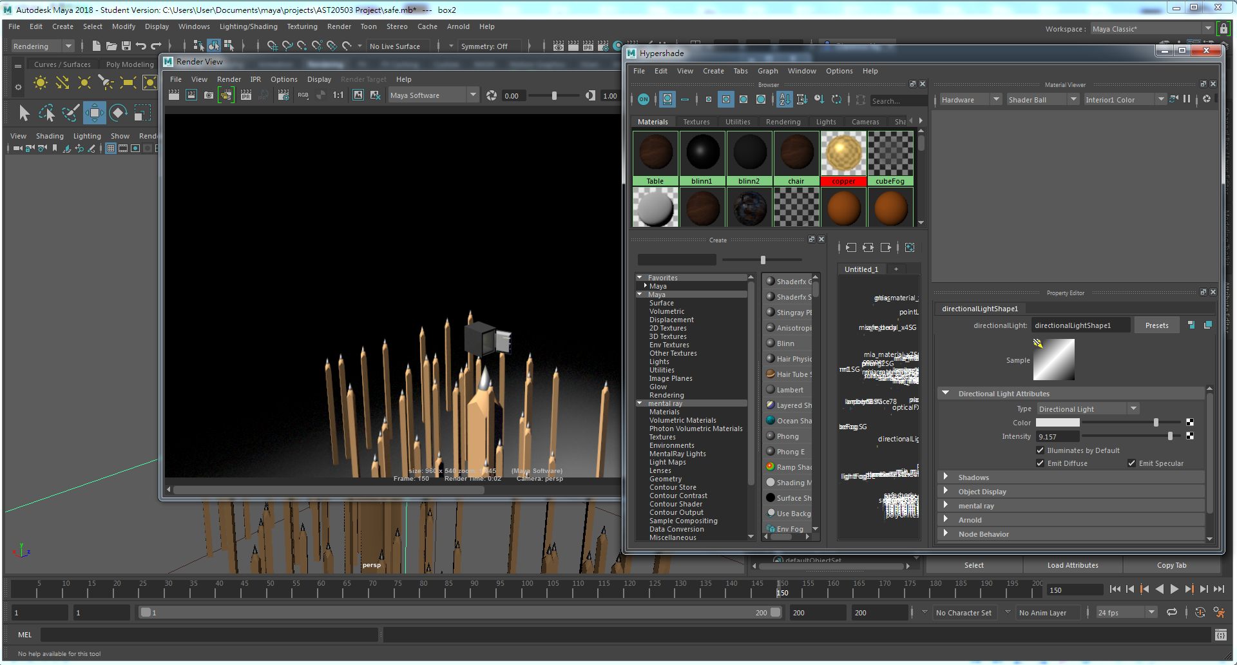Sort Hypershade swatches alphabetically
The height and width of the screenshot is (665, 1237).
tap(785, 100)
